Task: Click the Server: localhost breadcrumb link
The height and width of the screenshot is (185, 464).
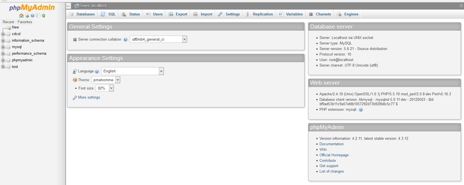Action: (93, 6)
